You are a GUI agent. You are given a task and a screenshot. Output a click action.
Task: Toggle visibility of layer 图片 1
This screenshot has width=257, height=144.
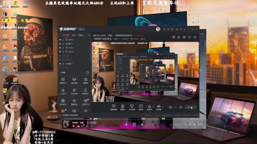coord(60,44)
